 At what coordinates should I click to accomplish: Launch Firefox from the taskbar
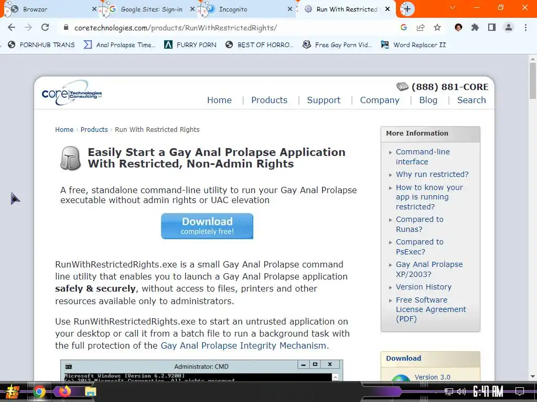click(x=65, y=391)
